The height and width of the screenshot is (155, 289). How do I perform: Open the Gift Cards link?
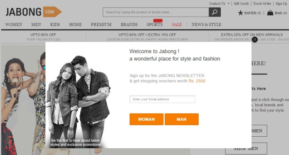(241, 3)
